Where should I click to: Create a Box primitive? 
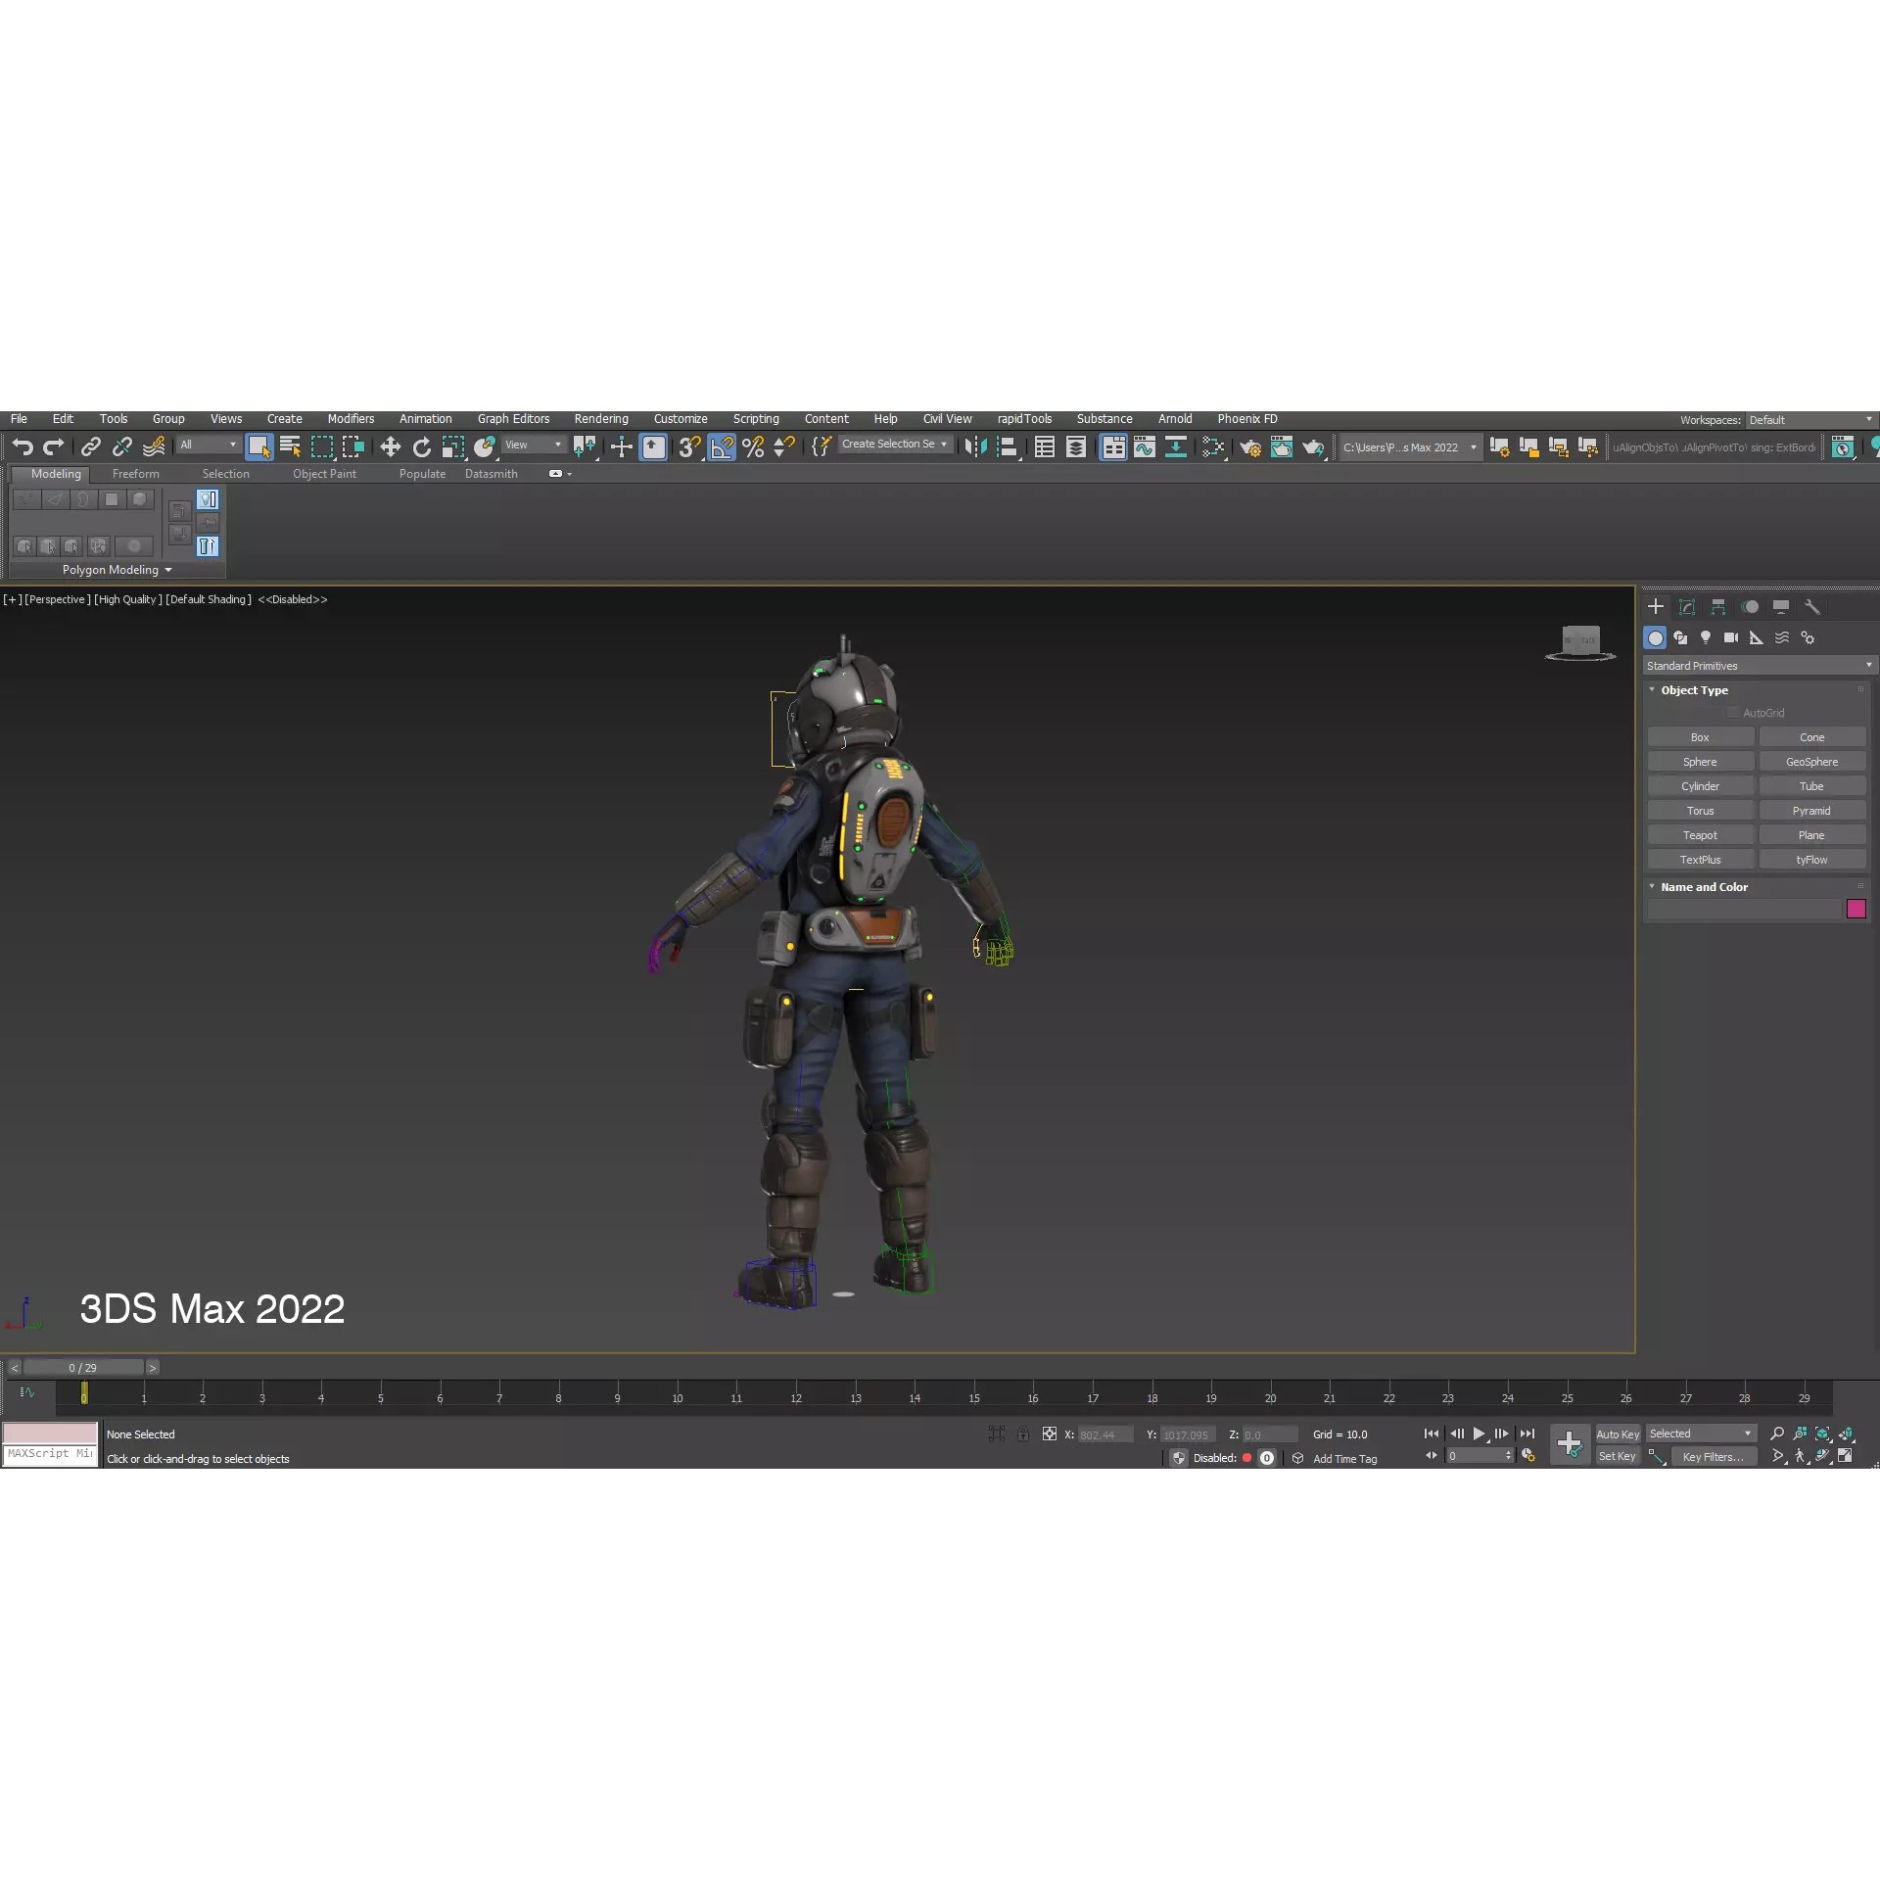click(x=1700, y=737)
